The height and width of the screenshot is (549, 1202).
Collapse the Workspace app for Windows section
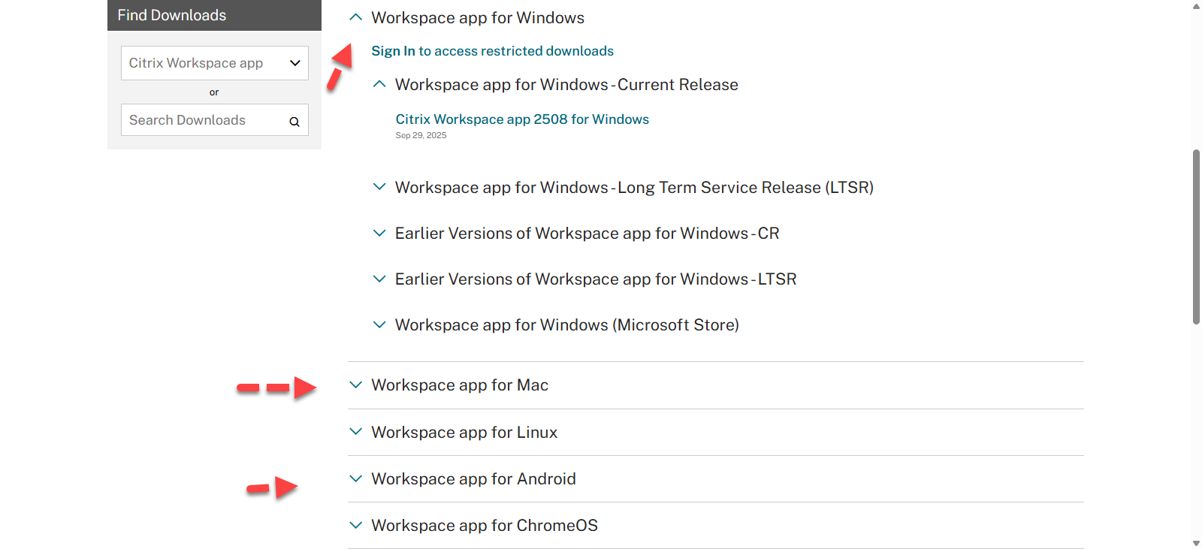click(355, 17)
